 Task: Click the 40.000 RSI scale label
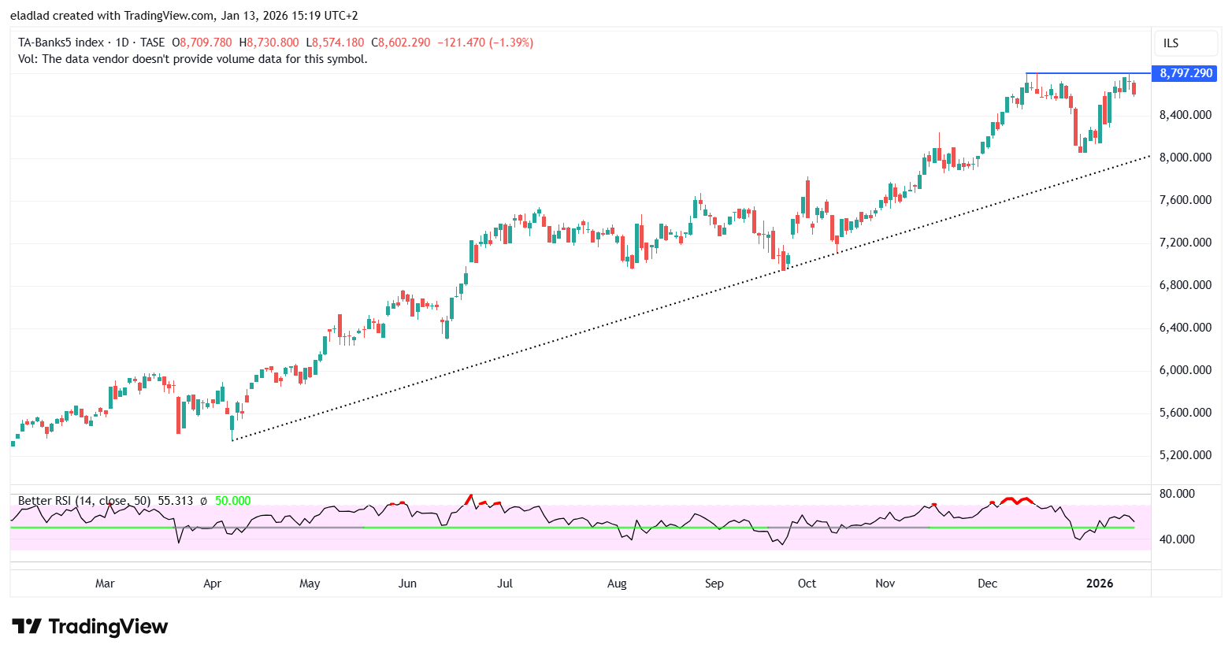[x=1177, y=539]
